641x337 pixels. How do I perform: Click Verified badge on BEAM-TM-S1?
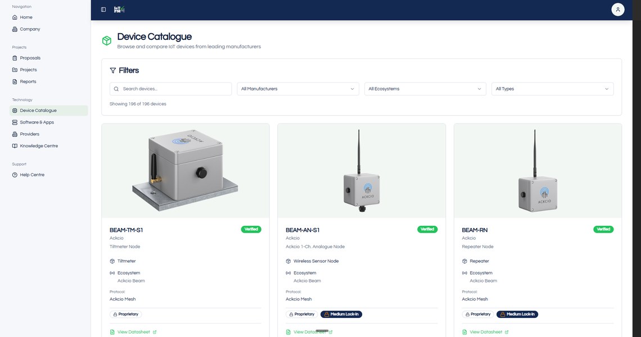(x=251, y=229)
